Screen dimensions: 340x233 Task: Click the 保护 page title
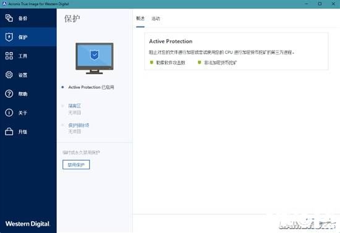pyautogui.click(x=72, y=19)
